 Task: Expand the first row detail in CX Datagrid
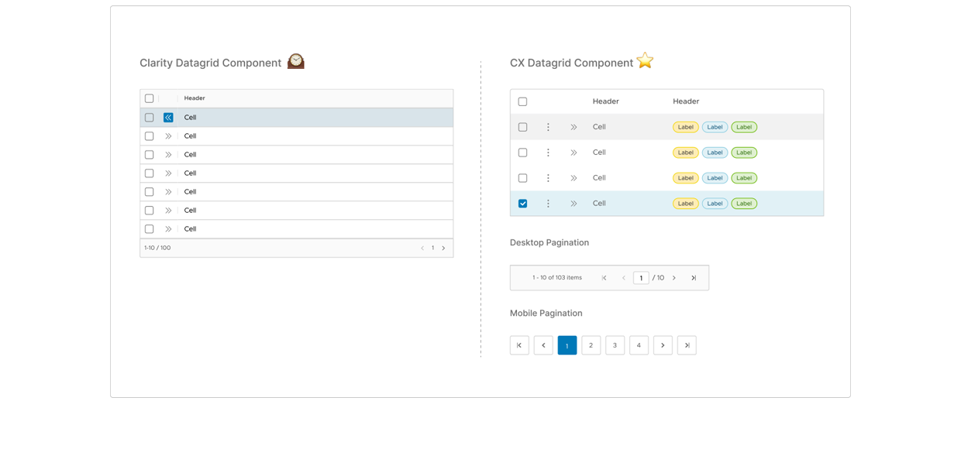[x=573, y=127]
